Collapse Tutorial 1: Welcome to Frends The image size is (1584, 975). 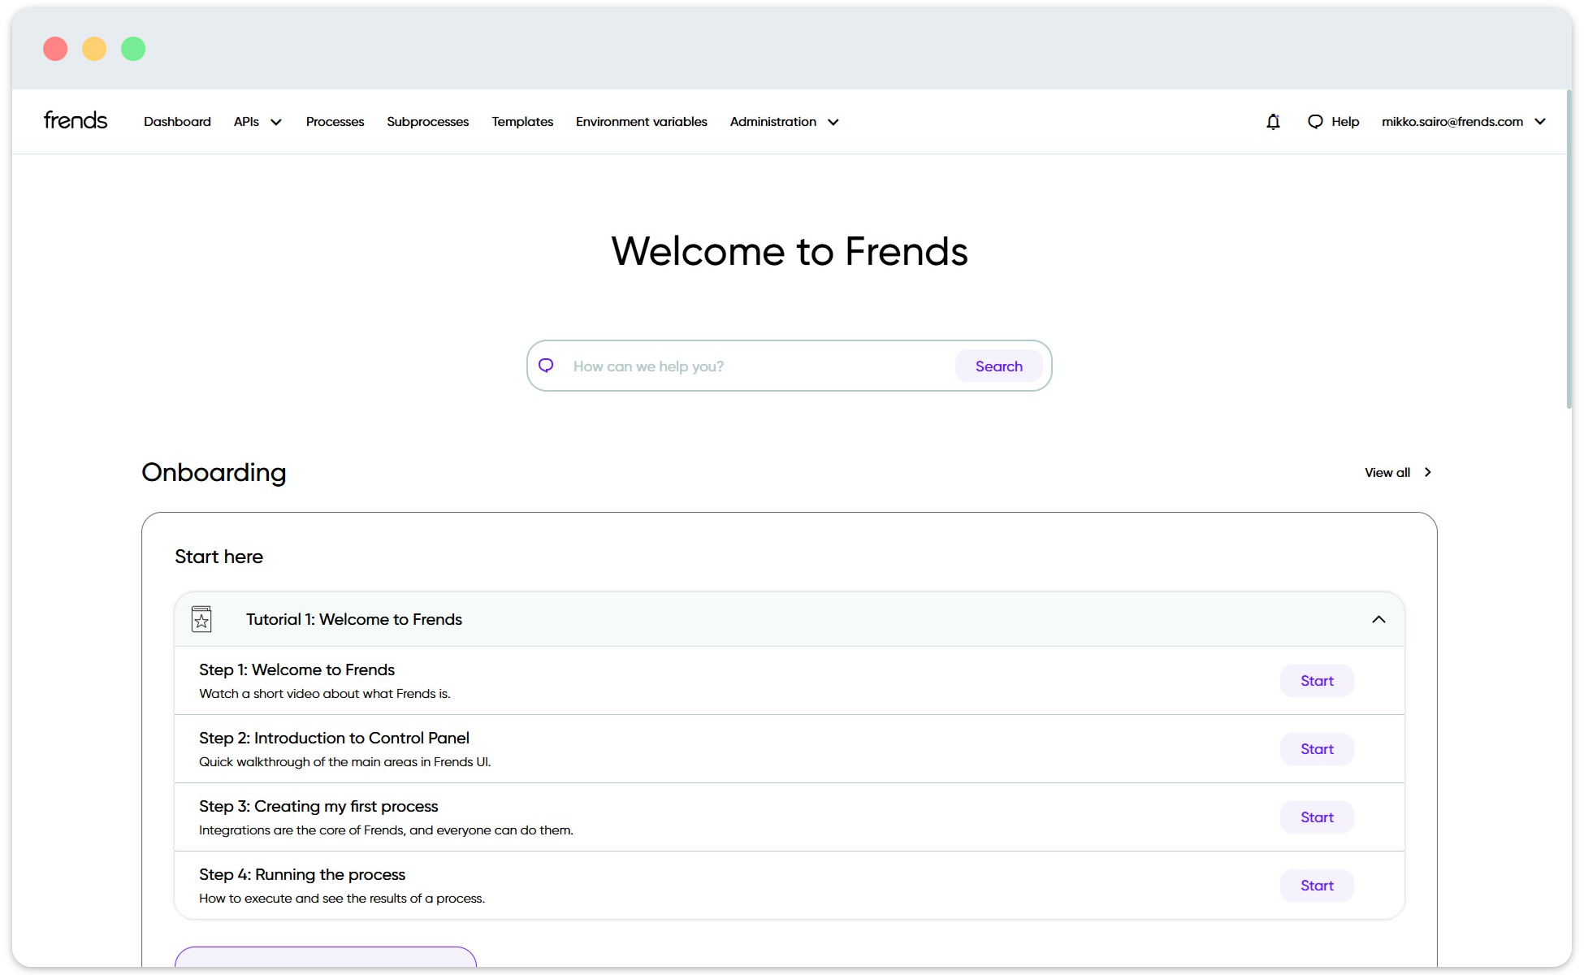point(1378,618)
